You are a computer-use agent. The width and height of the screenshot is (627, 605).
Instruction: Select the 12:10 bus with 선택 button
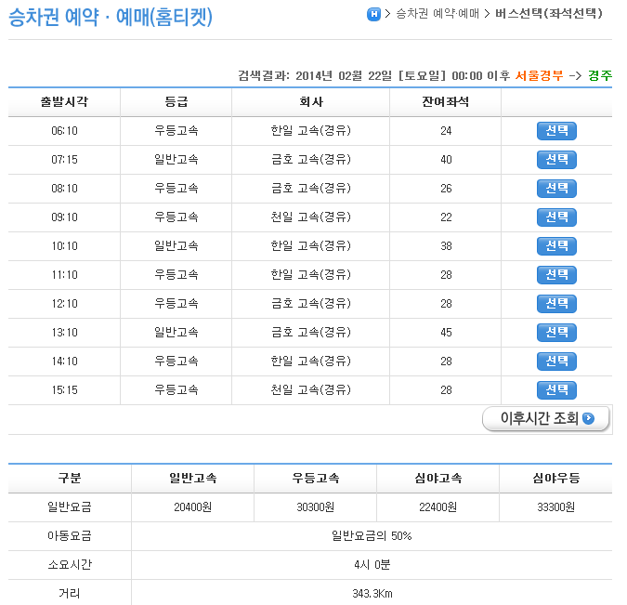[556, 304]
